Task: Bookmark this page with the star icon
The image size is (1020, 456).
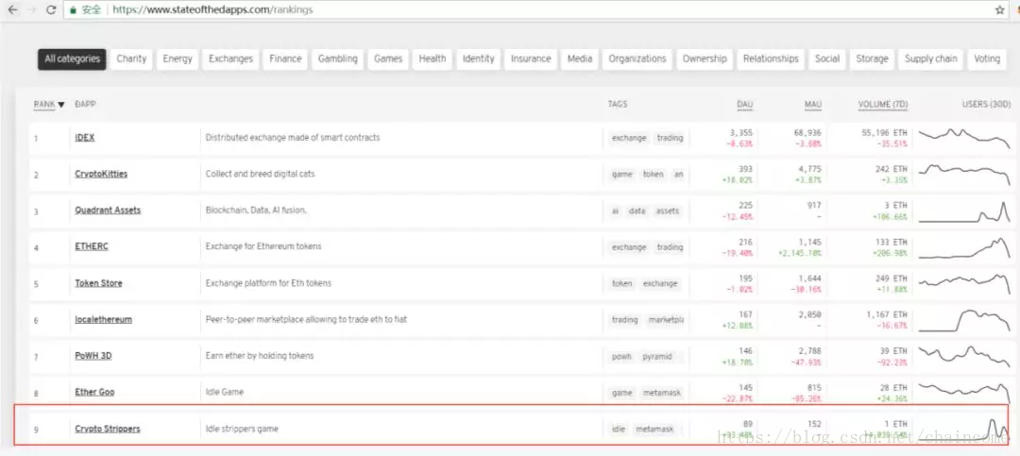Action: pyautogui.click(x=1000, y=9)
